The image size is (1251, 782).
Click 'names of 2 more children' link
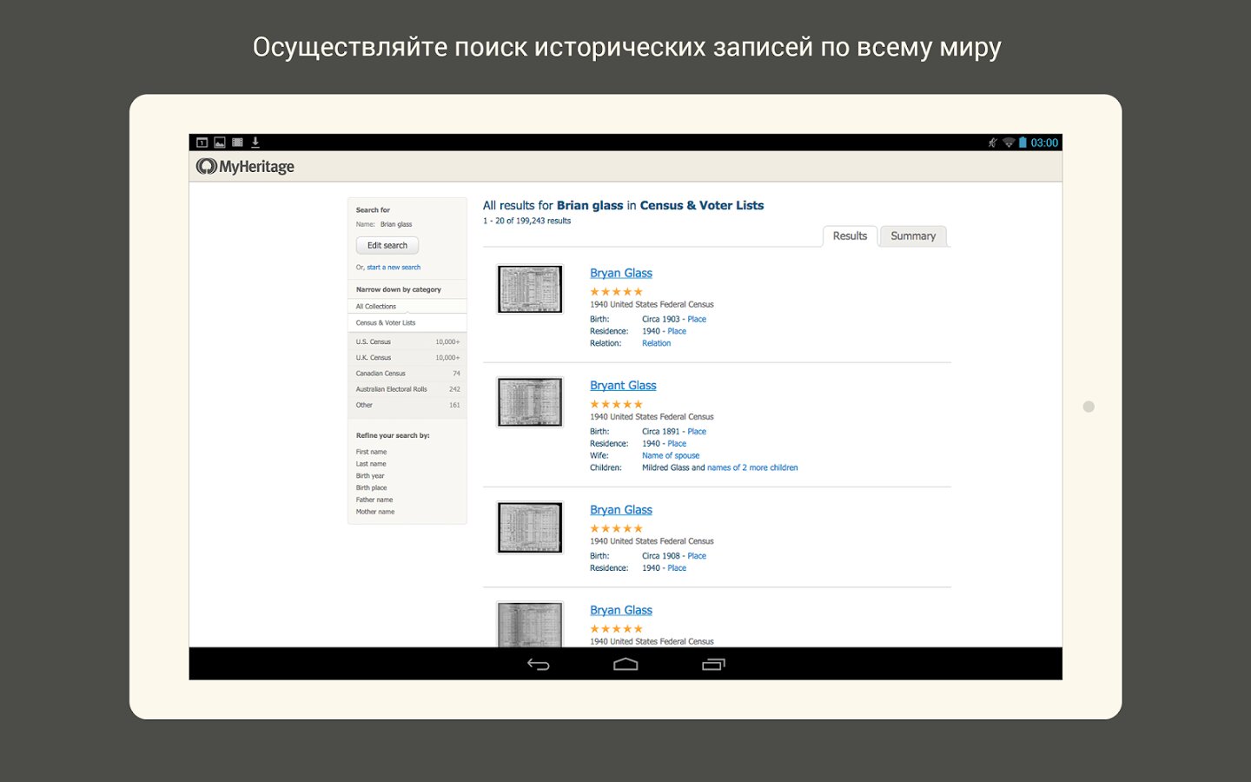752,468
